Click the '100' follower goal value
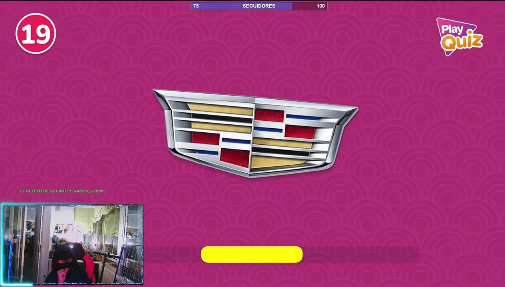The height and width of the screenshot is (287, 505). click(x=320, y=6)
